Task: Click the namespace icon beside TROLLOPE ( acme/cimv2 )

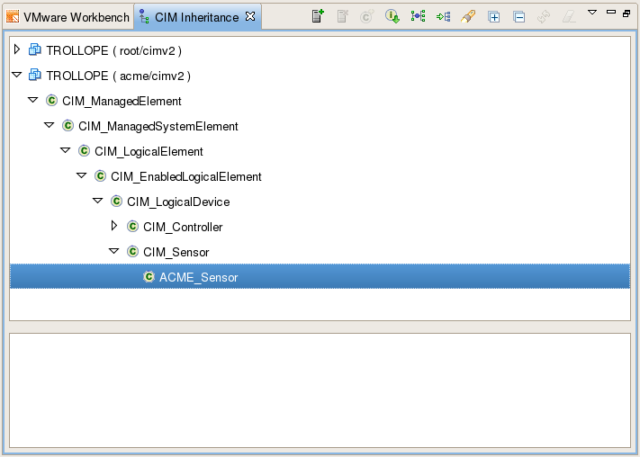Action: click(35, 75)
